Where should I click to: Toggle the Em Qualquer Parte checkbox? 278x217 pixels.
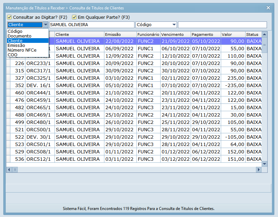click(74, 17)
